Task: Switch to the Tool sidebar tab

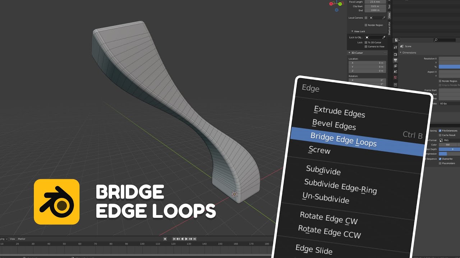Action: tap(389, 6)
